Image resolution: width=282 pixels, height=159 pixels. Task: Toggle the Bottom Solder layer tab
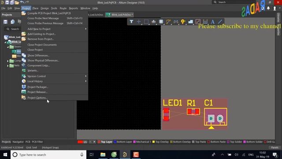point(253,142)
